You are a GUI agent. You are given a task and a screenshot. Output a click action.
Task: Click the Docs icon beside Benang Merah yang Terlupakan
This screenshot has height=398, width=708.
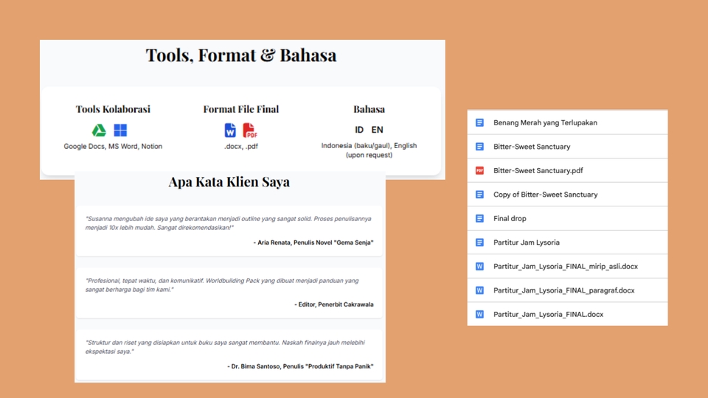click(479, 122)
